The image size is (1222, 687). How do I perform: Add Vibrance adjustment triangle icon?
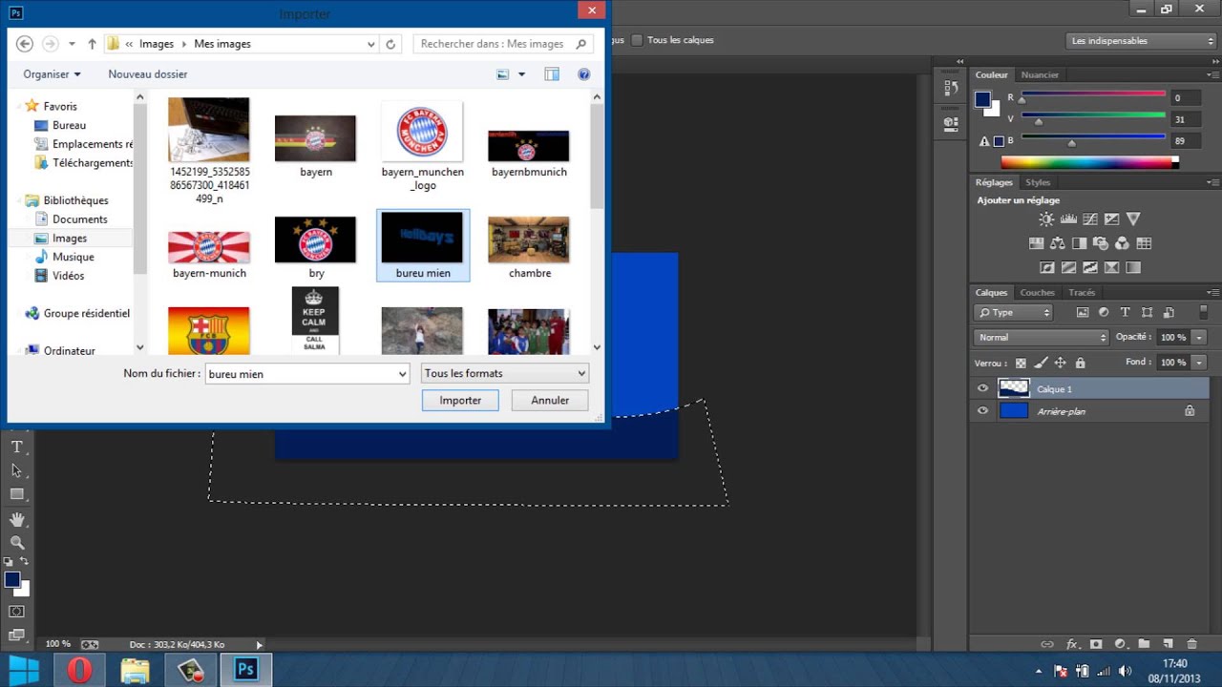pos(1133,219)
